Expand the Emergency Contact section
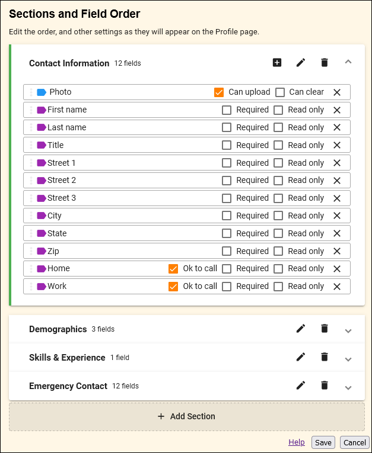This screenshot has width=372, height=453. tap(348, 387)
